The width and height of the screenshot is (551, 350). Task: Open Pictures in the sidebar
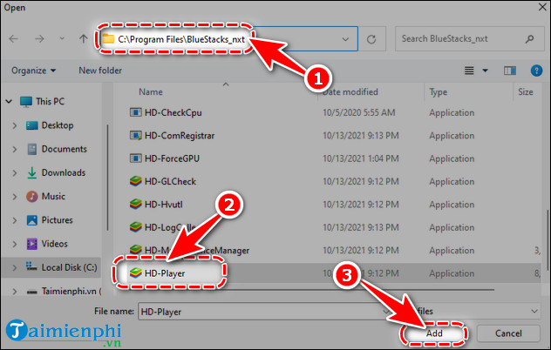click(58, 220)
